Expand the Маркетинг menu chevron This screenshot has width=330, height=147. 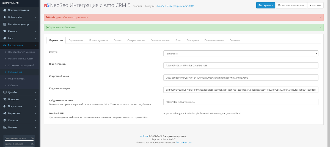point(35,113)
